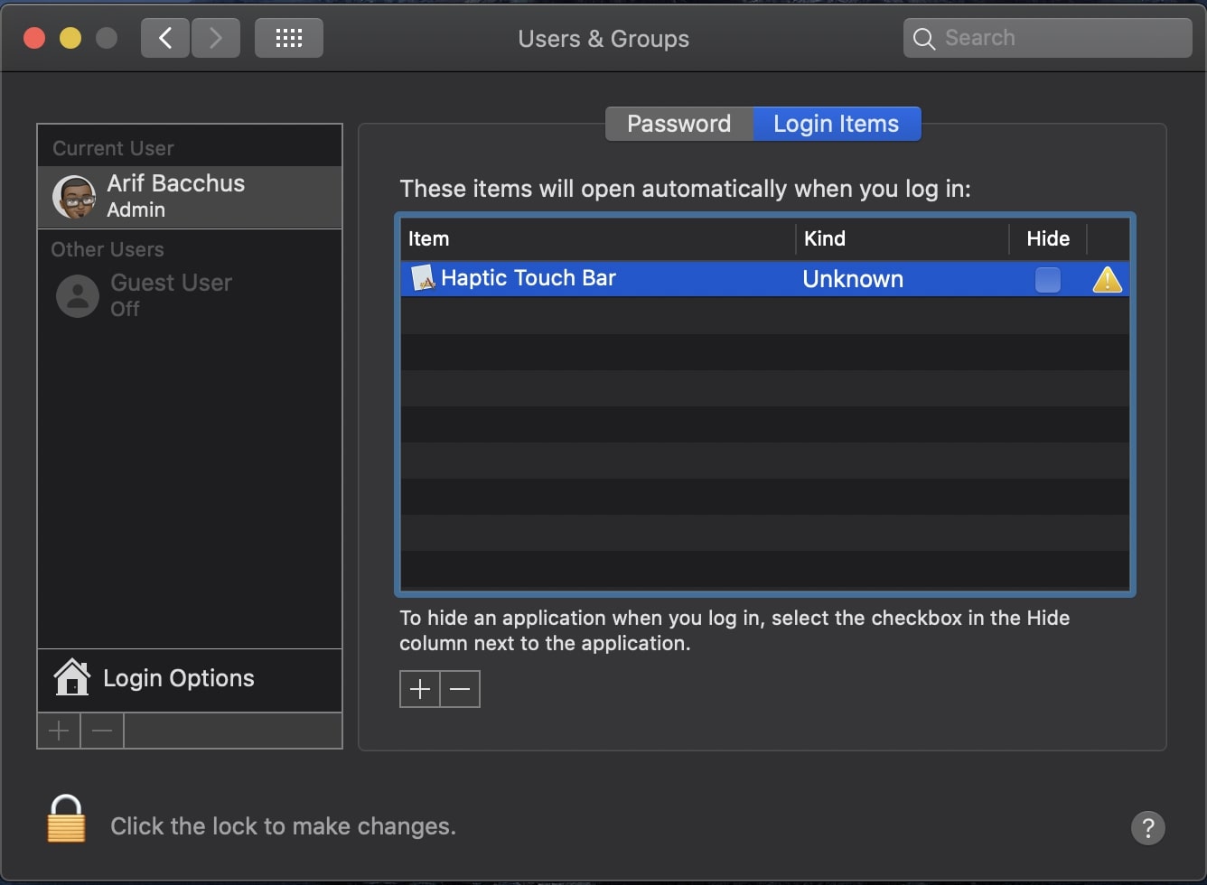Viewport: 1207px width, 885px height.
Task: Go forward with the right chevron button
Action: pos(215,38)
